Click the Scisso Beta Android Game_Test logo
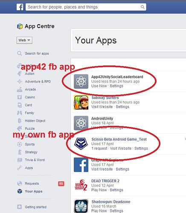Image resolution: width=186 pixels, height=213 pixels. click(x=81, y=144)
